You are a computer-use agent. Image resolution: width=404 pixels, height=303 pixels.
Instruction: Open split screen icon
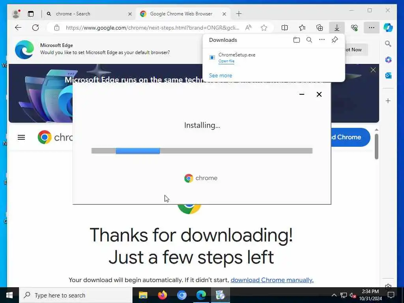[x=284, y=28]
